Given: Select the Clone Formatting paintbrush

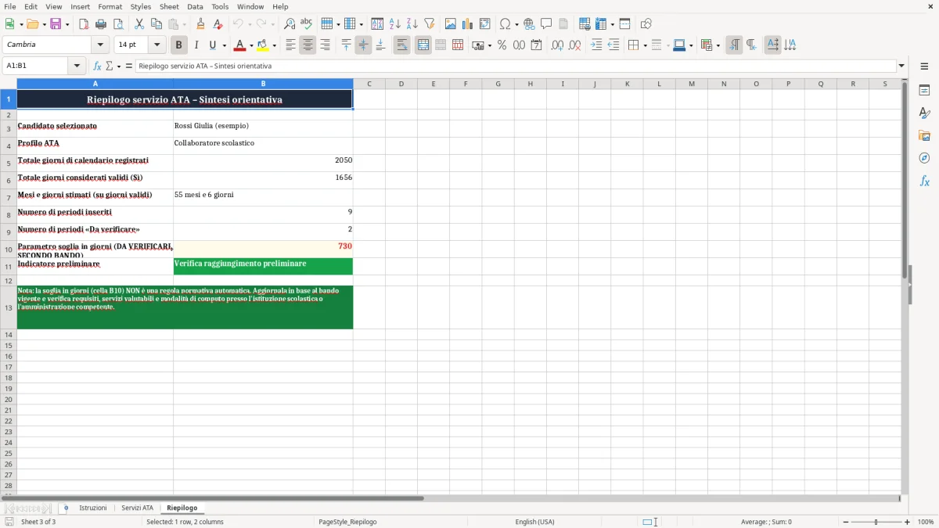Looking at the screenshot, I should tap(201, 24).
